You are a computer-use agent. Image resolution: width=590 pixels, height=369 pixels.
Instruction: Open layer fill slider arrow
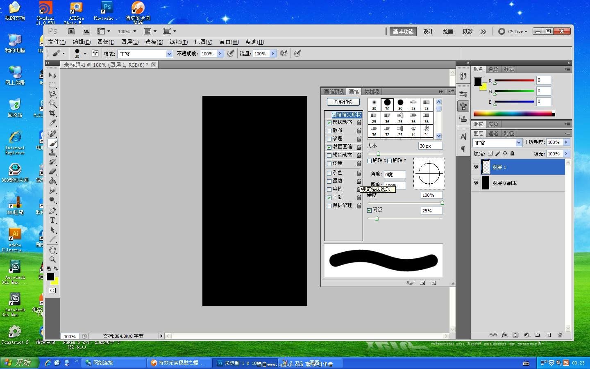point(566,153)
